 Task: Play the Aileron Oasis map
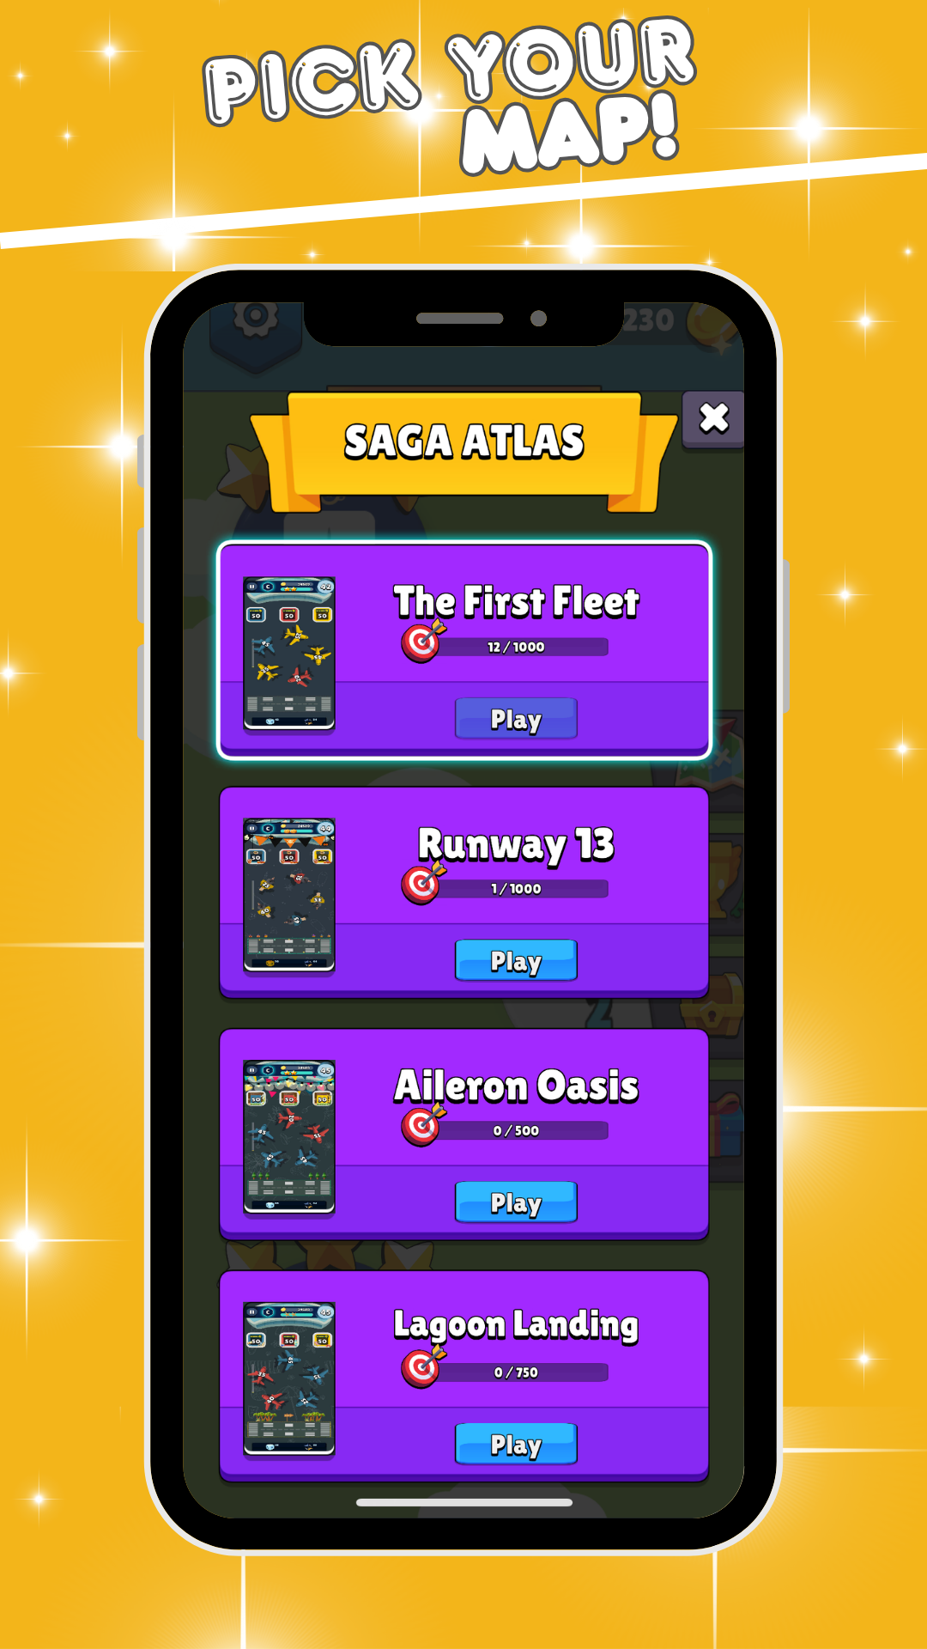516,1202
